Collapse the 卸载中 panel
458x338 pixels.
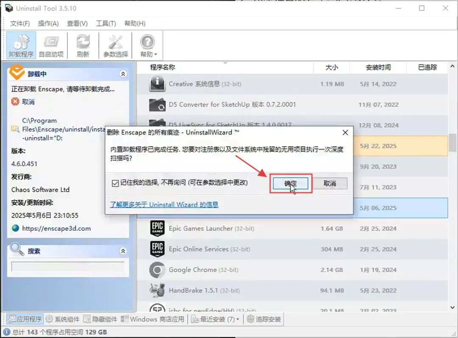click(x=123, y=74)
